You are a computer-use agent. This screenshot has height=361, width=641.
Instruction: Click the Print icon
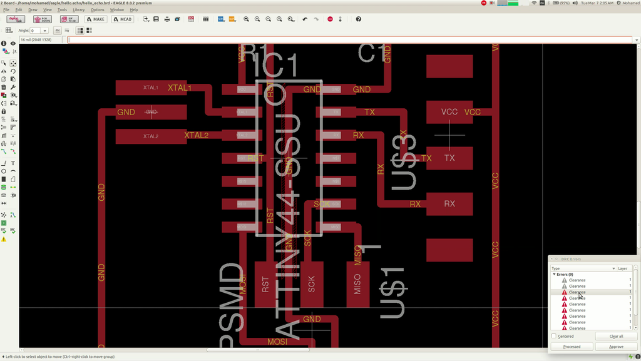coord(167,19)
